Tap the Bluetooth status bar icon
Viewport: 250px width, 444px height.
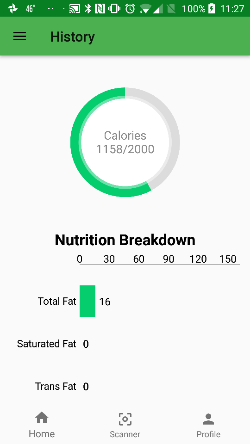88,8
